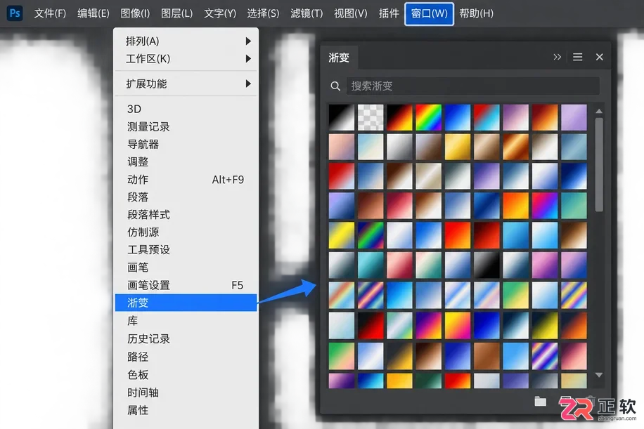Click the Photoshop Ps logo icon
The width and height of the screenshot is (644, 429).
pos(15,13)
